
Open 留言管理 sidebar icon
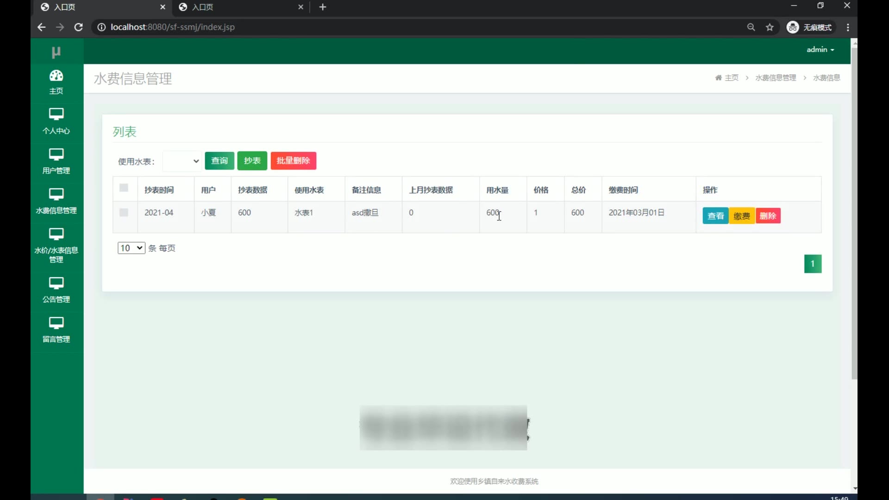point(56,323)
